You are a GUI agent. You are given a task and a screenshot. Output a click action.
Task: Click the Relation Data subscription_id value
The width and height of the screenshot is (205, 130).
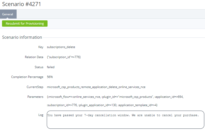(x=64, y=57)
